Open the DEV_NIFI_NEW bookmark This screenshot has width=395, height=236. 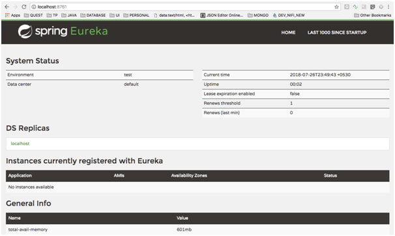tap(289, 16)
